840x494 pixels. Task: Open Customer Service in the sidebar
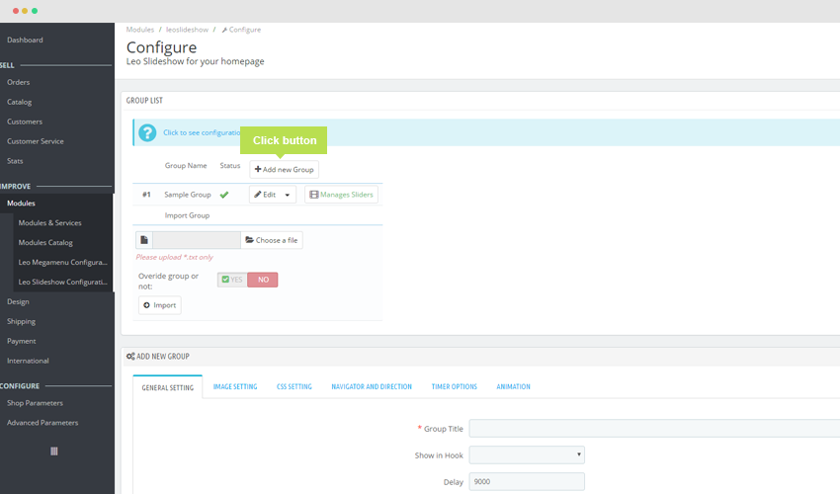36,141
